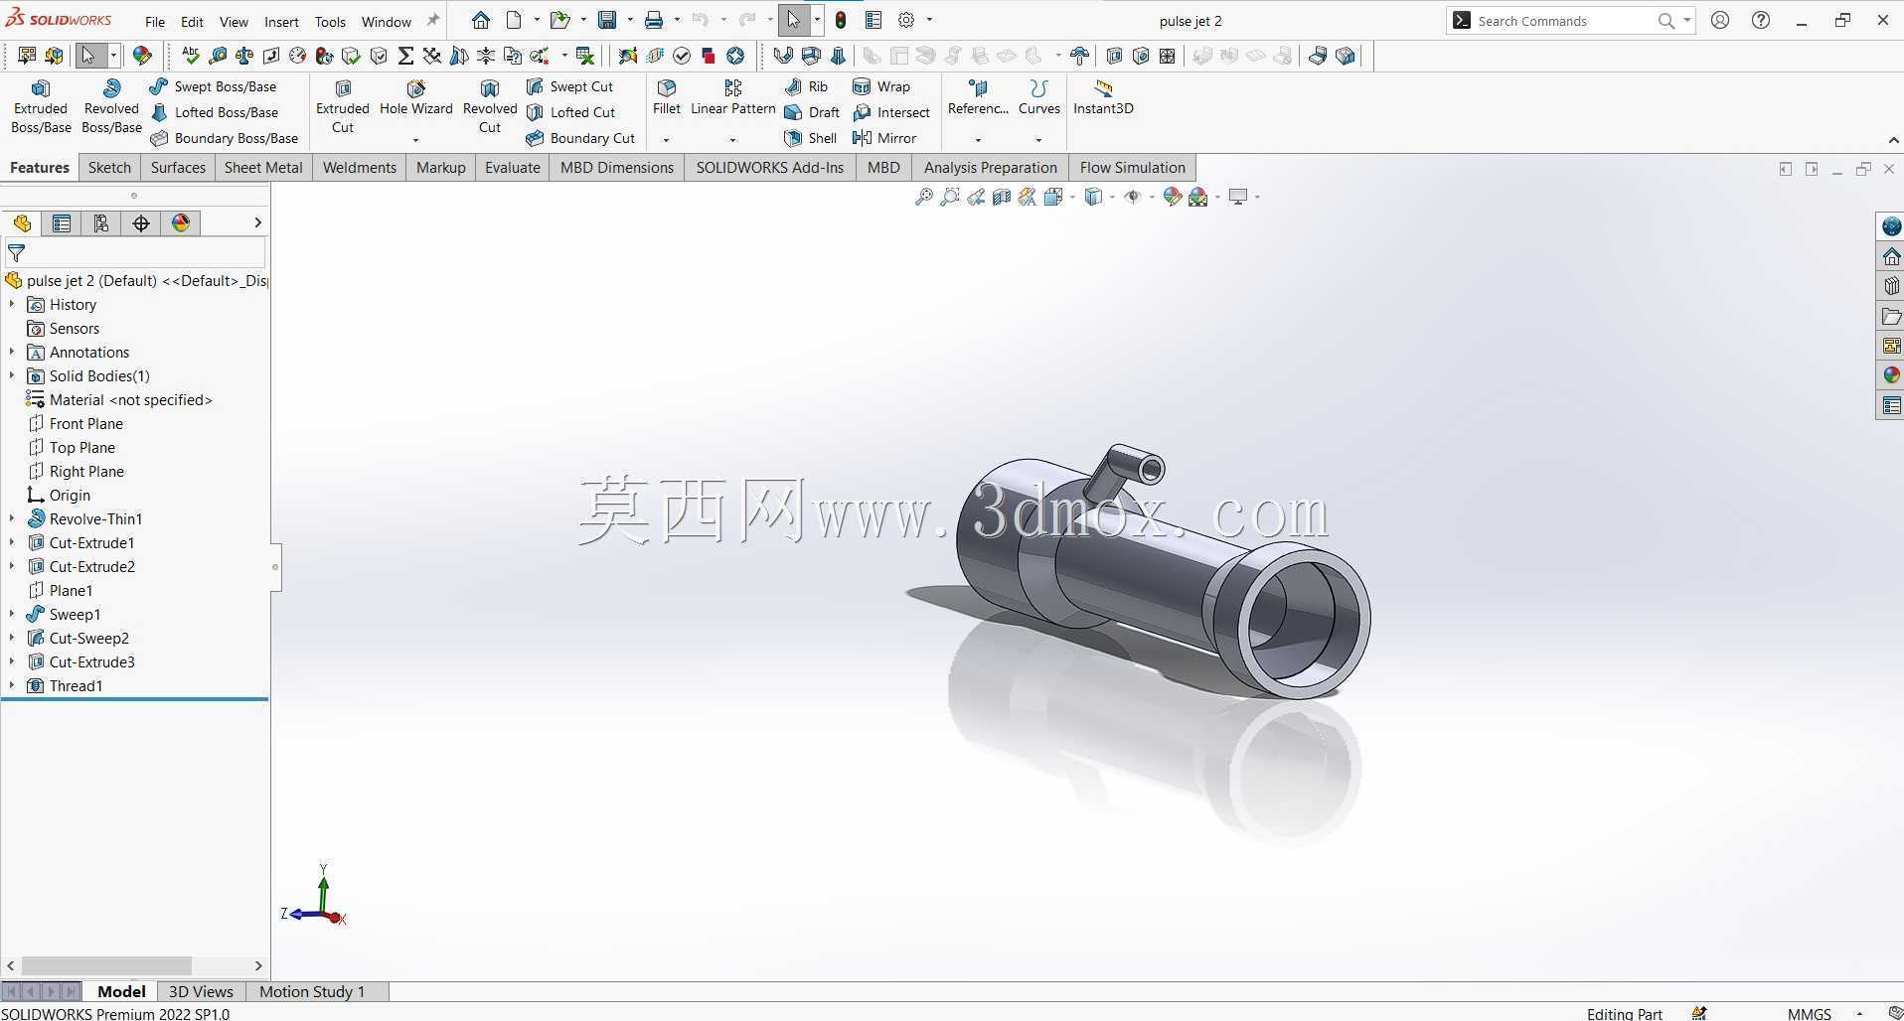Screen dimensions: 1904x1021
Task: Switch to the Sketch tab
Action: [109, 168]
